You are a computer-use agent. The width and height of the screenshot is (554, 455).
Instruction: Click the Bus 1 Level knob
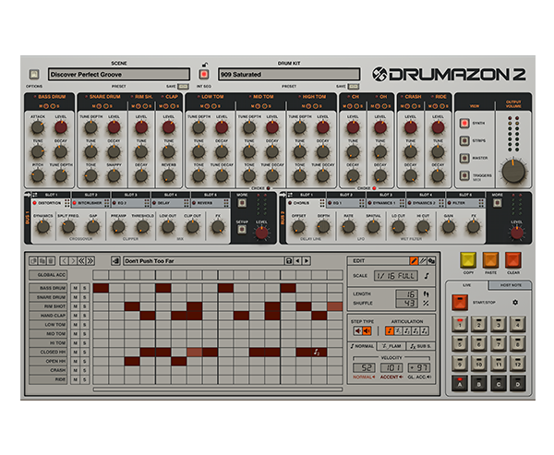[x=262, y=233]
